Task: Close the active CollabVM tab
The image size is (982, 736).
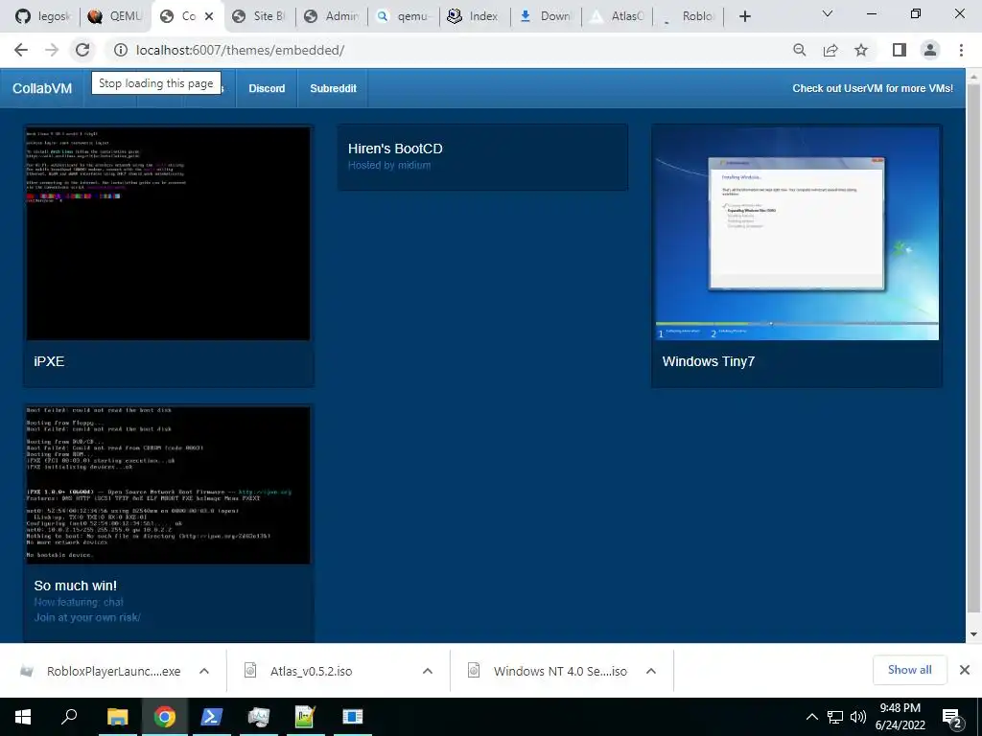Action: [209, 16]
